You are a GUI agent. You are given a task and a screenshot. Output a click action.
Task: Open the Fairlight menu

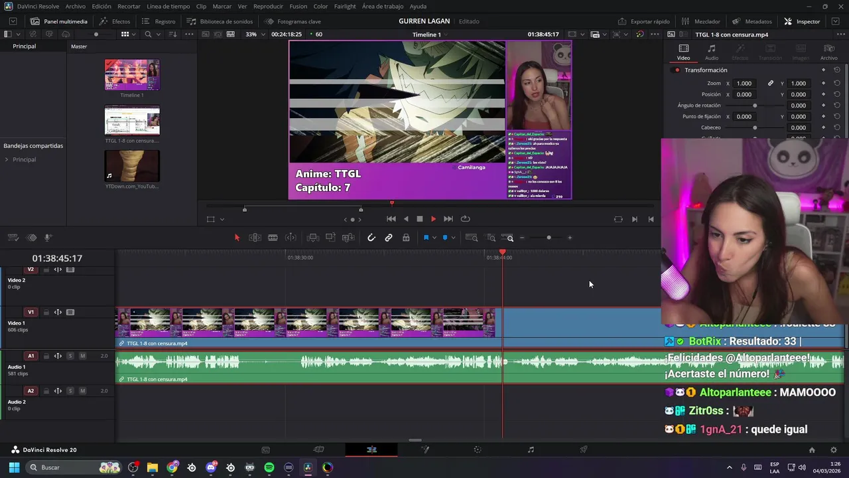point(345,6)
